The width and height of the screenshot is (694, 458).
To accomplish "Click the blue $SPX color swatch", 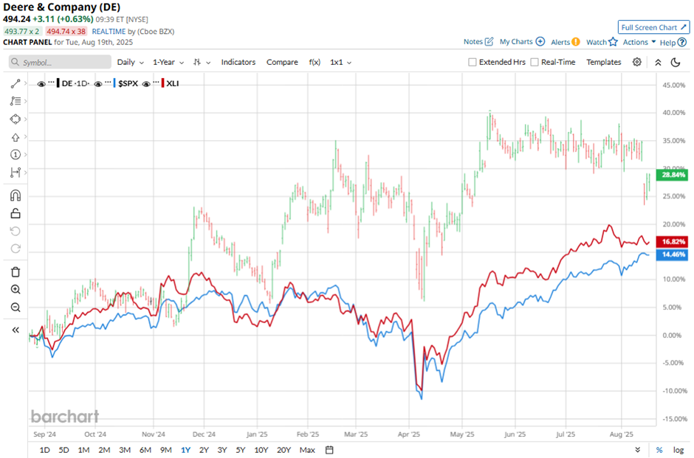I will (114, 83).
